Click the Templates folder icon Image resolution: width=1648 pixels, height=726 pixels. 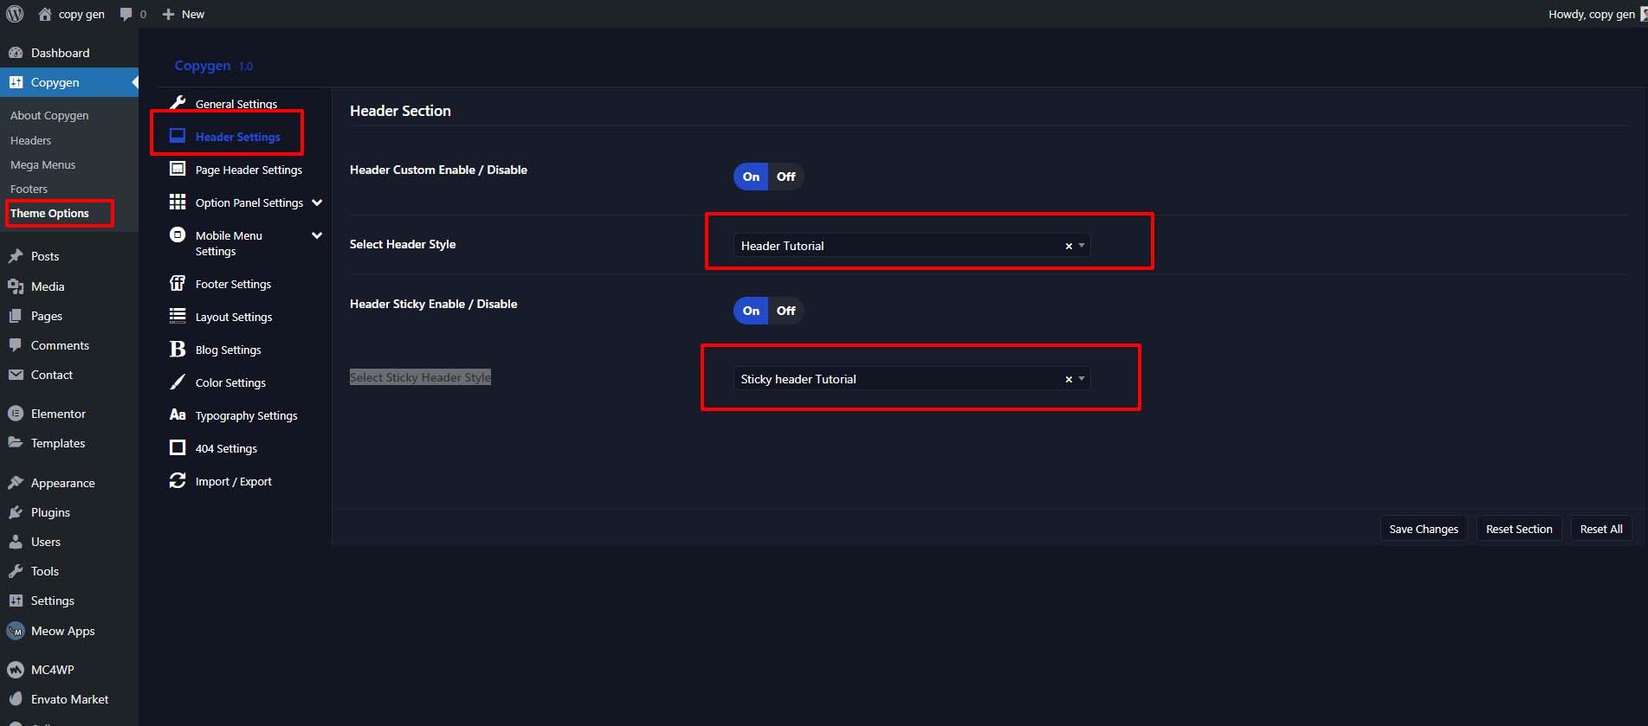click(16, 443)
